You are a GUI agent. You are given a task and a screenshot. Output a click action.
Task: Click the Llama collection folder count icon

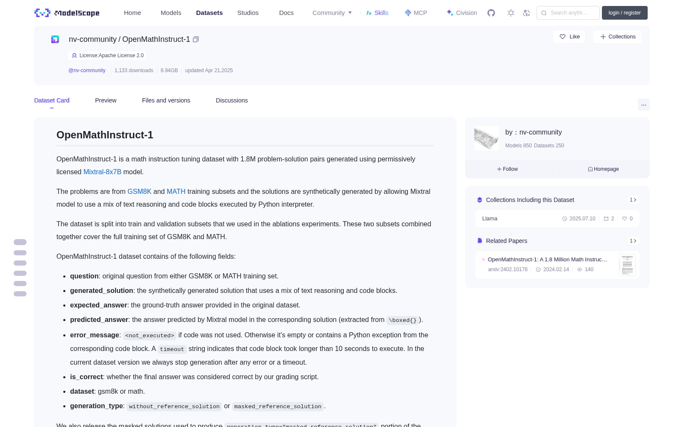[x=606, y=219]
